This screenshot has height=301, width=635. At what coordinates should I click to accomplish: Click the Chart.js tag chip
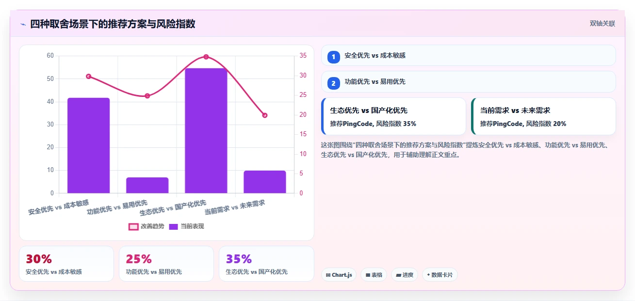pos(339,275)
